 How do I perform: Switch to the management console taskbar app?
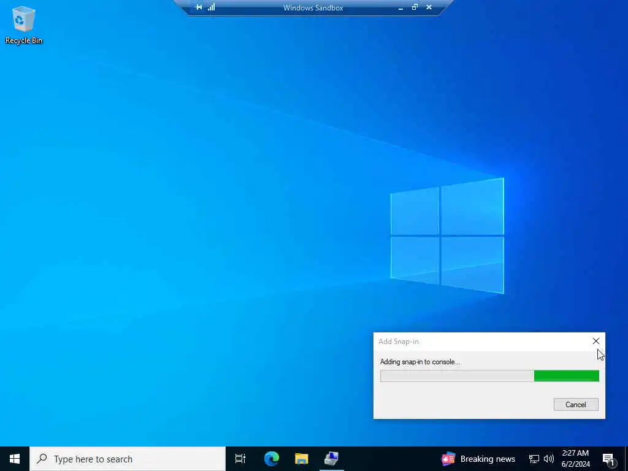click(x=332, y=459)
